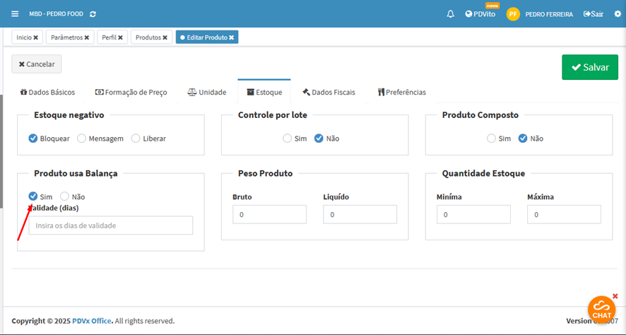Click the PF user avatar

[513, 14]
